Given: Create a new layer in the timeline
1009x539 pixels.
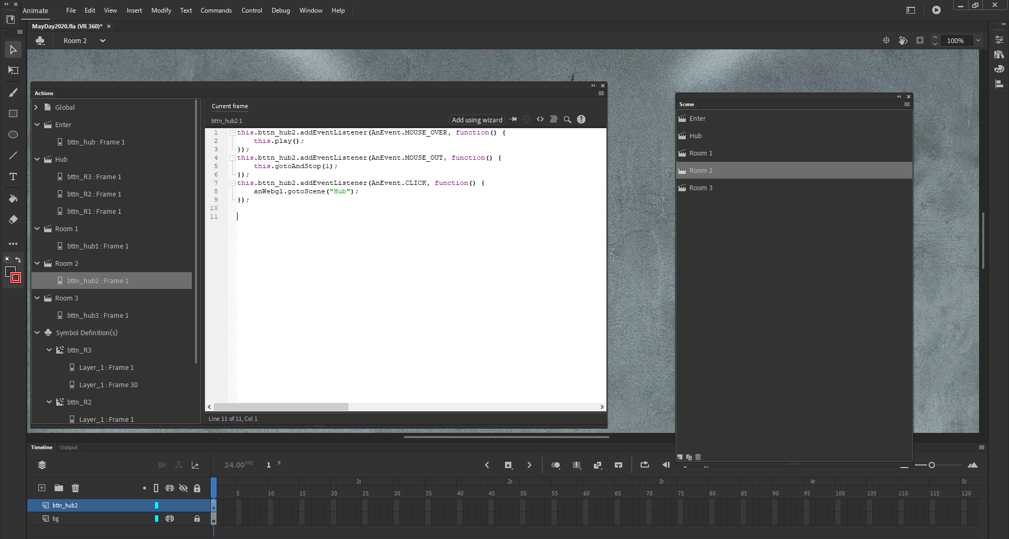Looking at the screenshot, I should click(x=41, y=488).
